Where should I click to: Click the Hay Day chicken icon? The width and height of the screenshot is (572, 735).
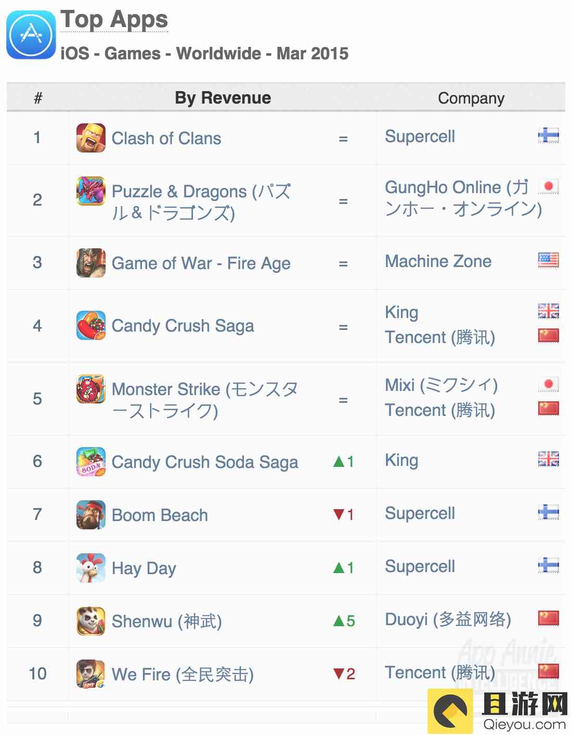pos(91,568)
